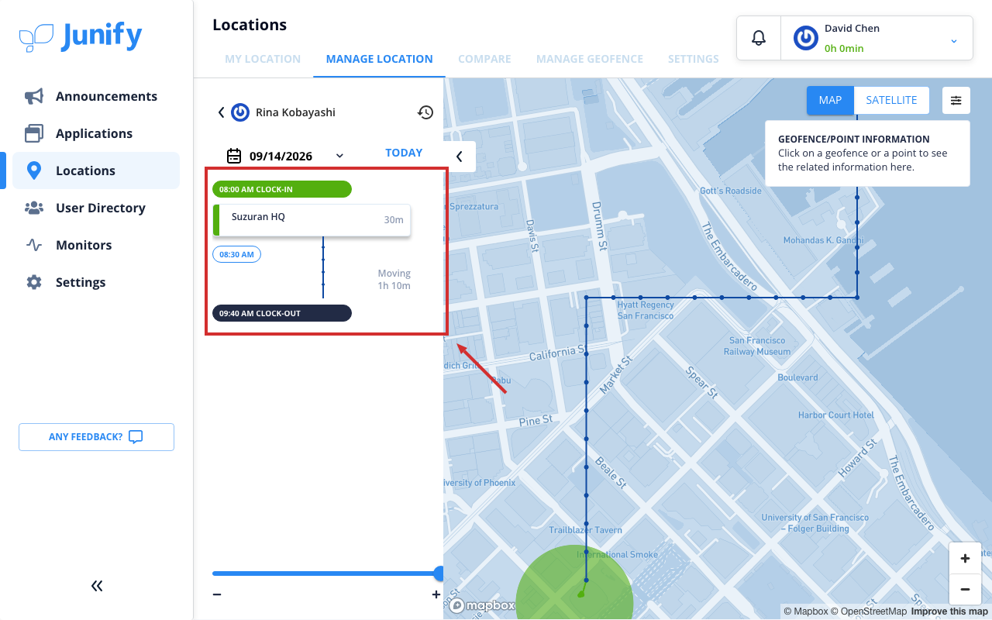Increase timeline zoom with plus
Image resolution: width=992 pixels, height=620 pixels.
pyautogui.click(x=436, y=594)
